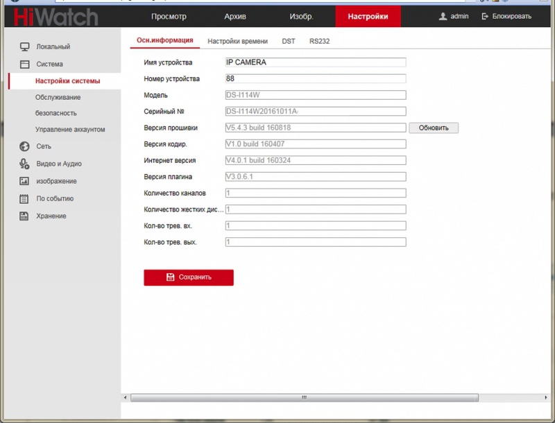Open the Архив tab

pyautogui.click(x=235, y=17)
